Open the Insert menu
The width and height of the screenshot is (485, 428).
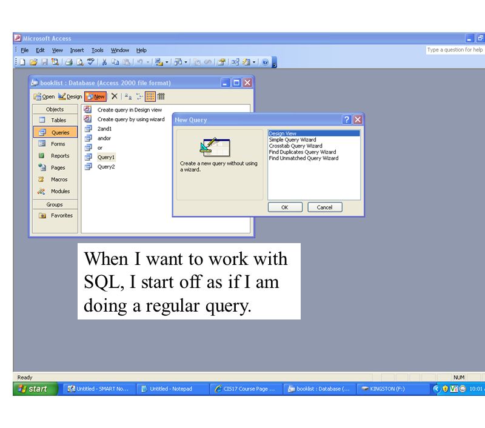[77, 50]
